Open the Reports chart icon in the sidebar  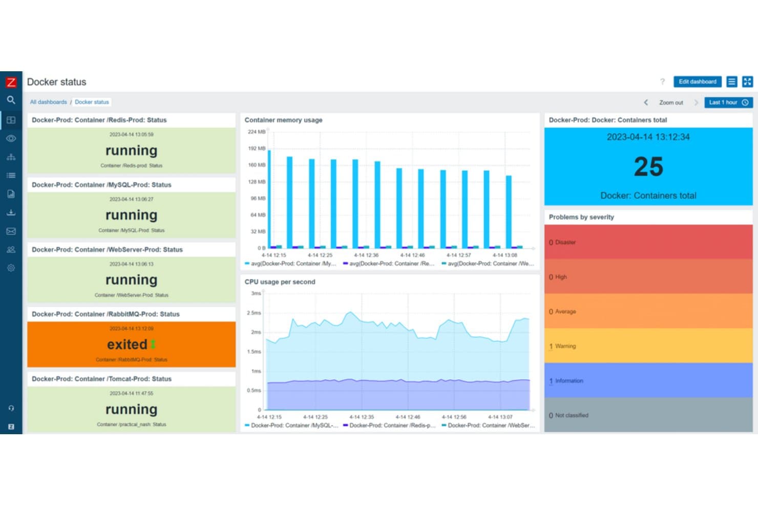[11, 194]
